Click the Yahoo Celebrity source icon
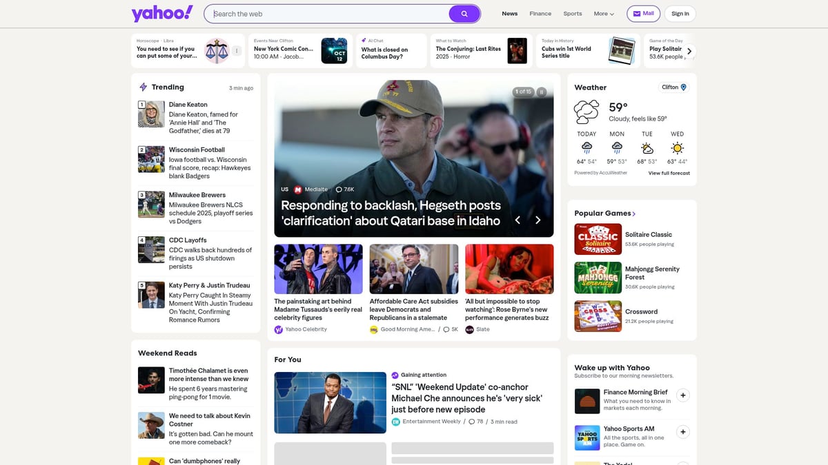 (x=278, y=329)
